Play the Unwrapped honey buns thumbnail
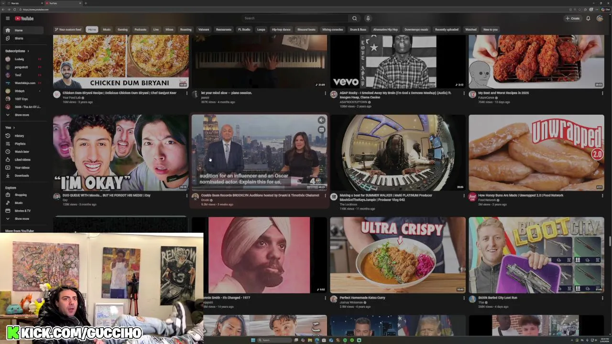Image resolution: width=612 pixels, height=344 pixels. point(536,152)
